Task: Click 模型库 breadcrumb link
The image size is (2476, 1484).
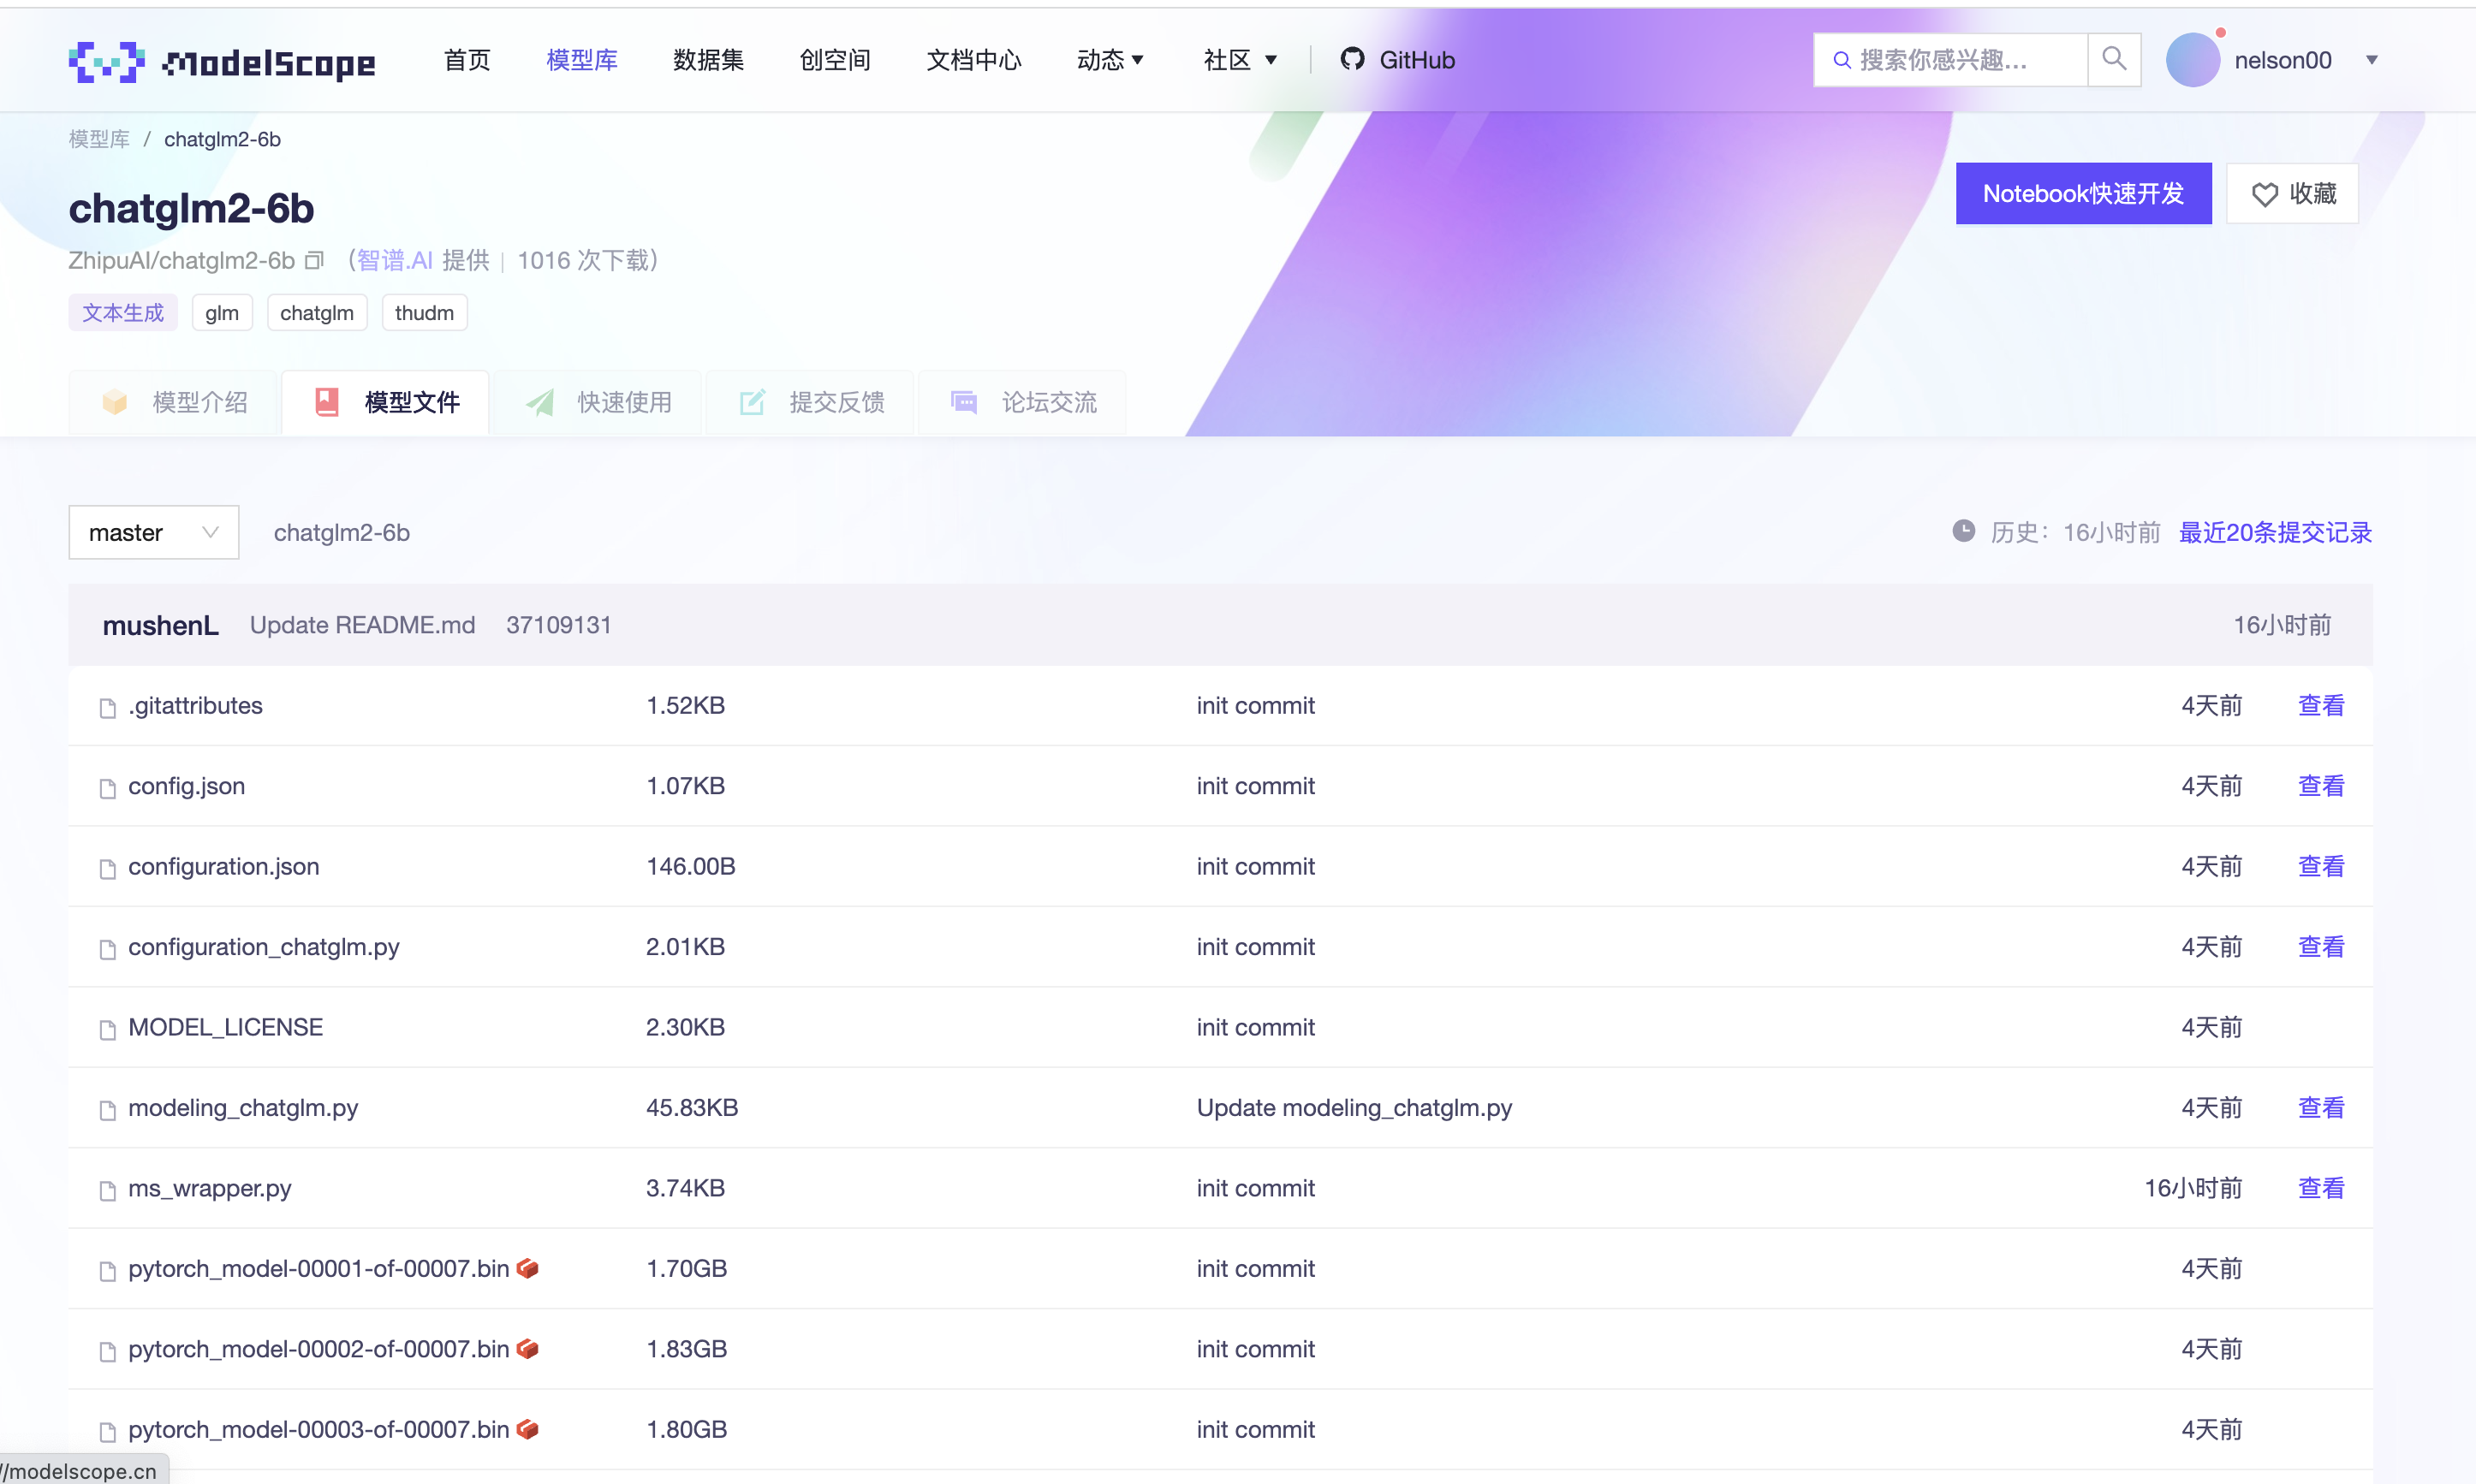Action: pyautogui.click(x=99, y=139)
